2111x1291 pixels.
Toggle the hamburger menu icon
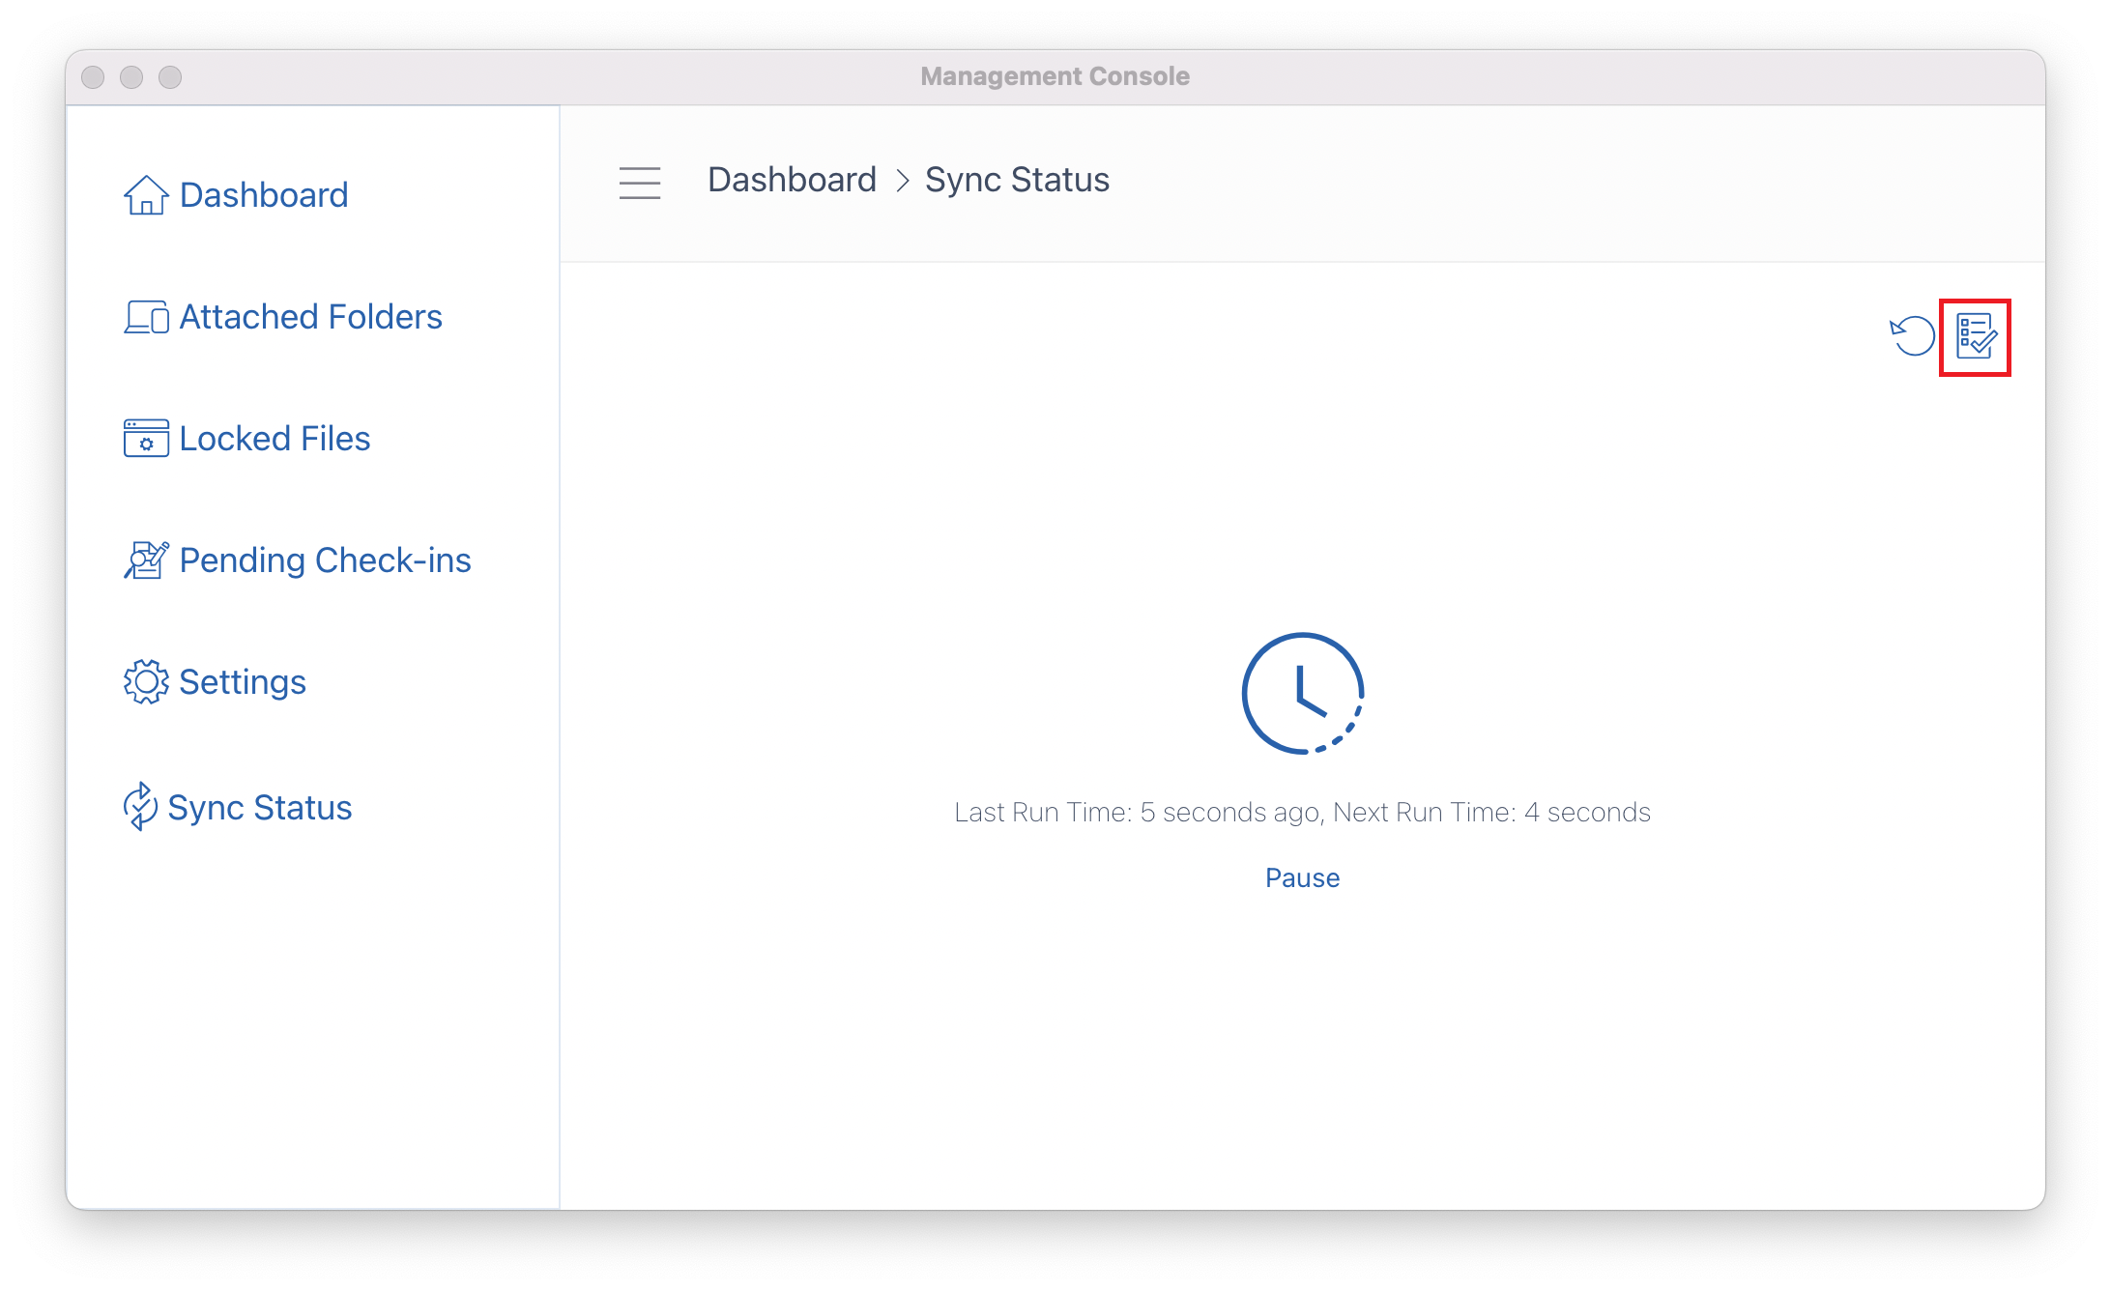tap(640, 183)
